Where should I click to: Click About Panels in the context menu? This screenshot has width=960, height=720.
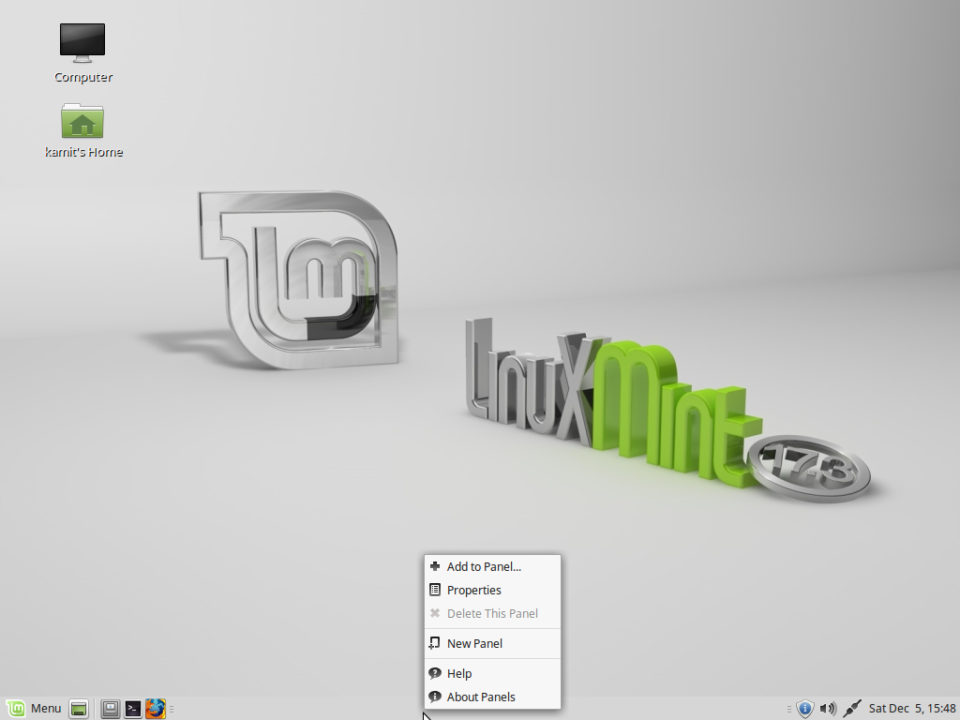click(482, 697)
